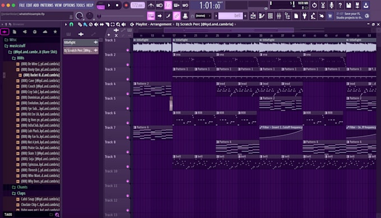Toggle auto-scrolling arrow icon
Image resolution: width=381 pixels, height=218 pixels.
coord(159,16)
